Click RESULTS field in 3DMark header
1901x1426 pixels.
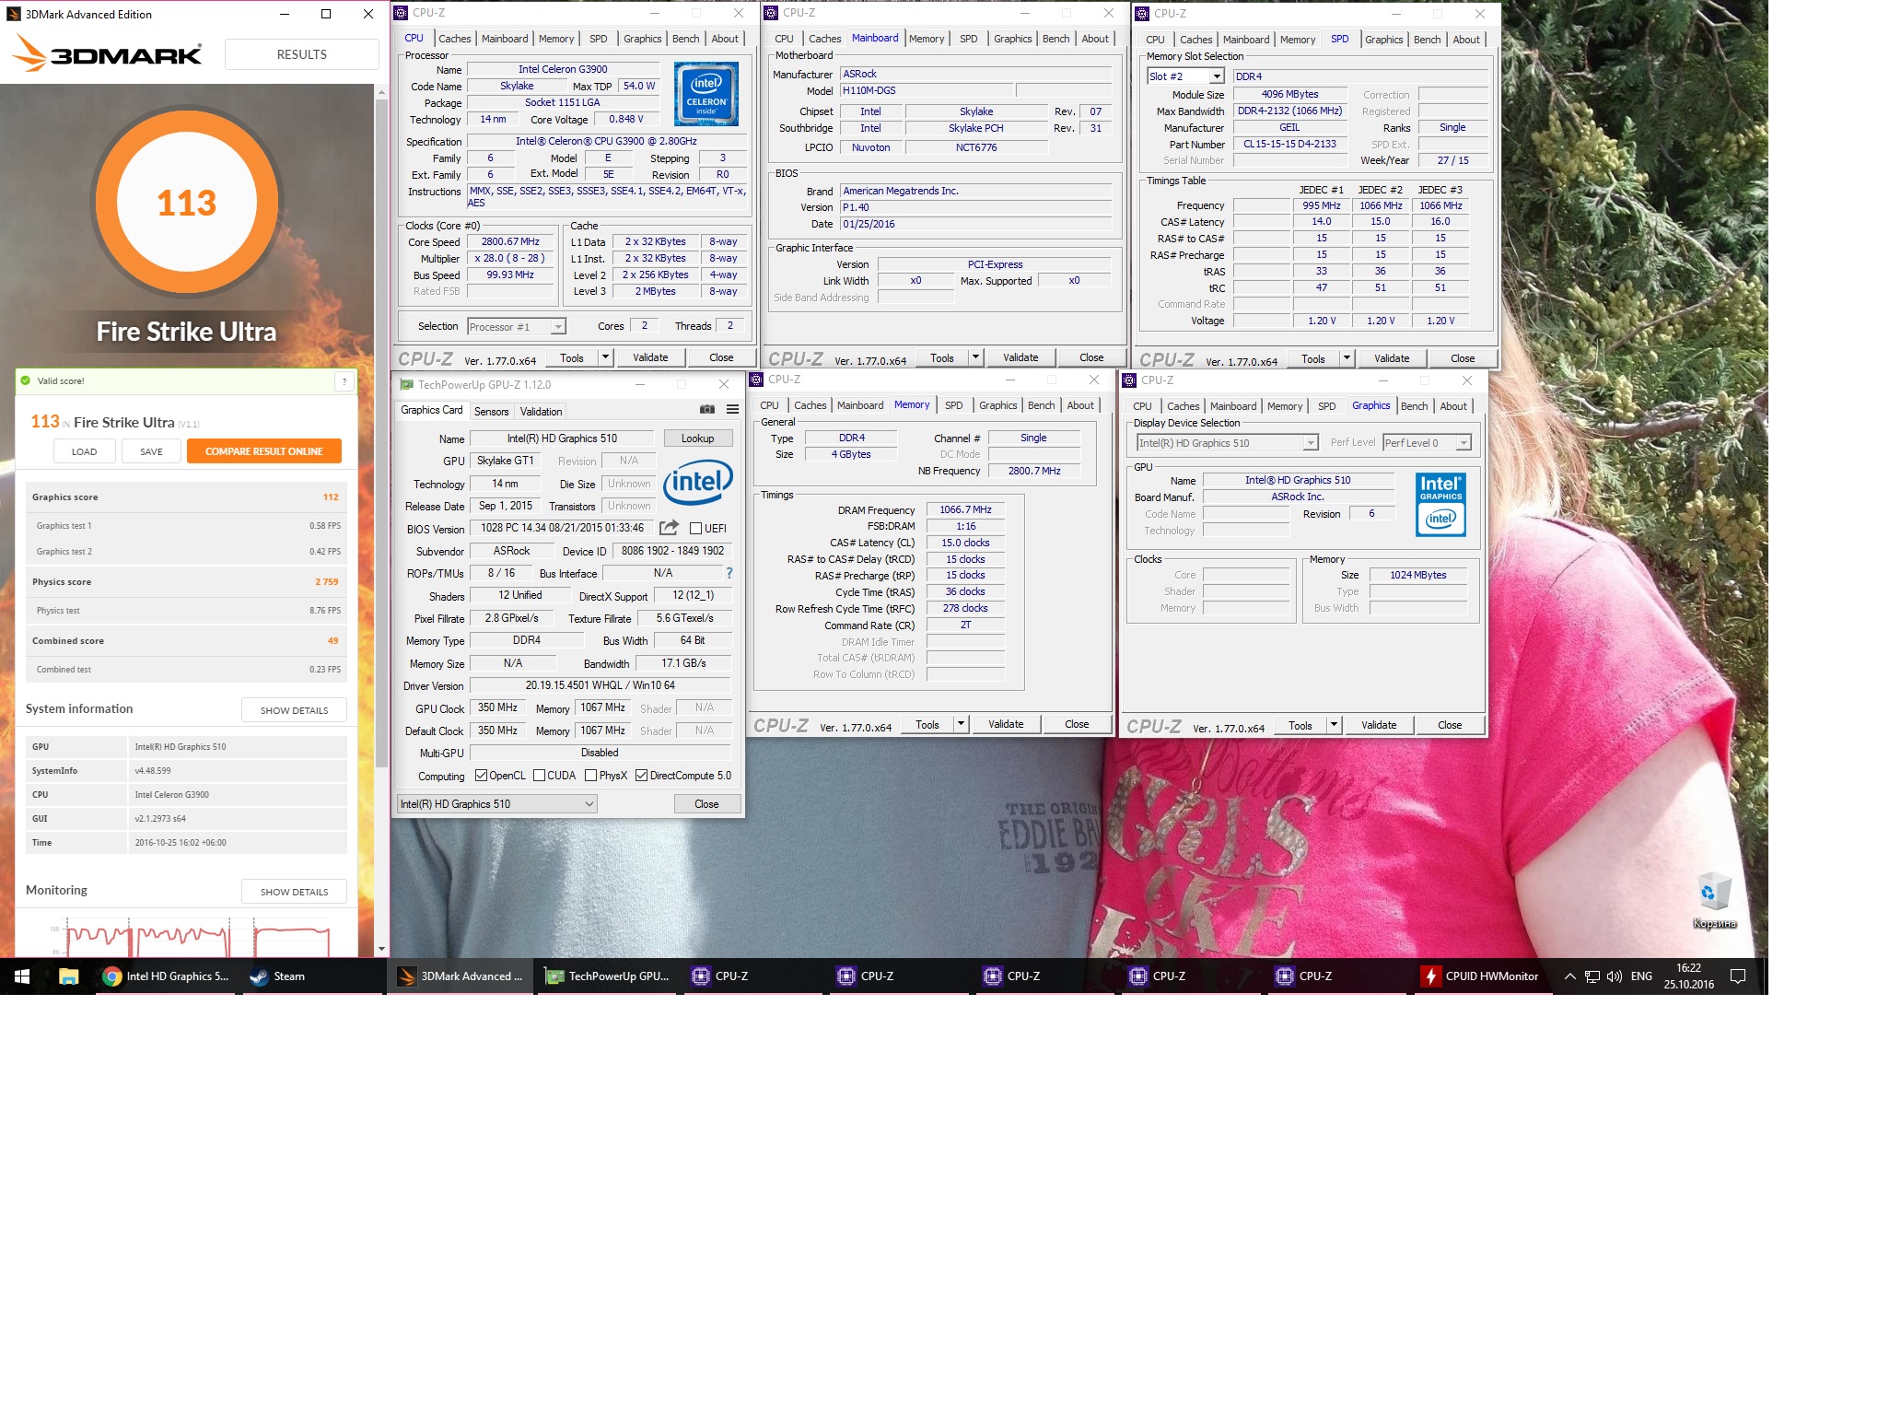[301, 54]
